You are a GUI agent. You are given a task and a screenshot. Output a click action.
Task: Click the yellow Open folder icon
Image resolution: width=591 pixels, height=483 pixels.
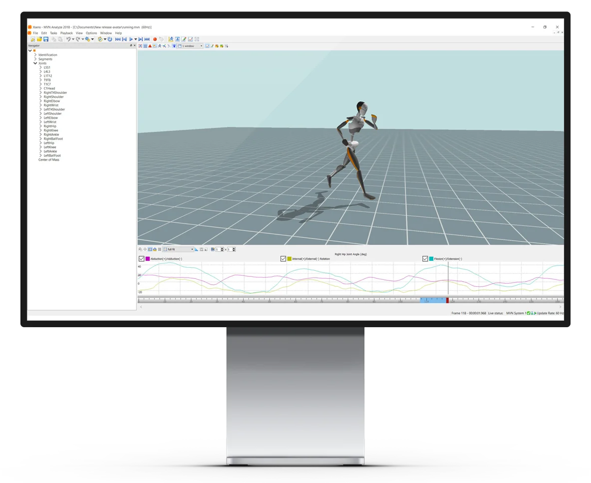click(39, 39)
